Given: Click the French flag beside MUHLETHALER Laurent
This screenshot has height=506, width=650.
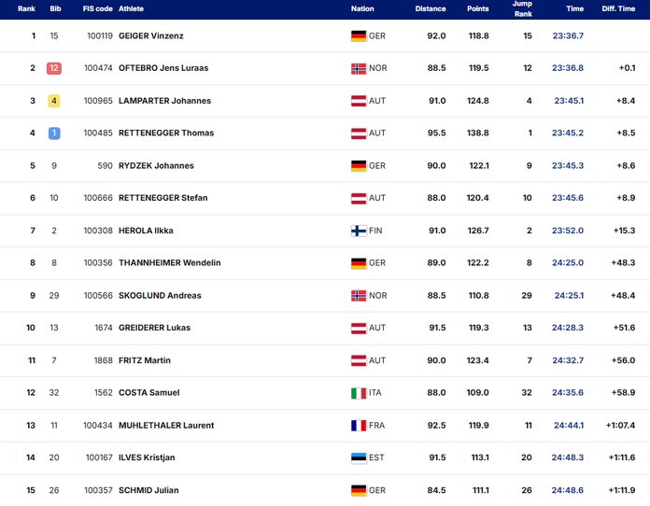Looking at the screenshot, I should 358,426.
